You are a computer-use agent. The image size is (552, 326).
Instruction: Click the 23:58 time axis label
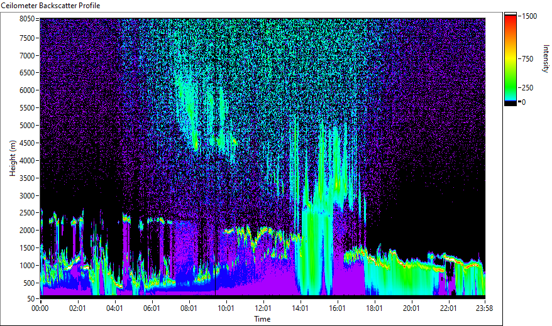[x=484, y=308]
